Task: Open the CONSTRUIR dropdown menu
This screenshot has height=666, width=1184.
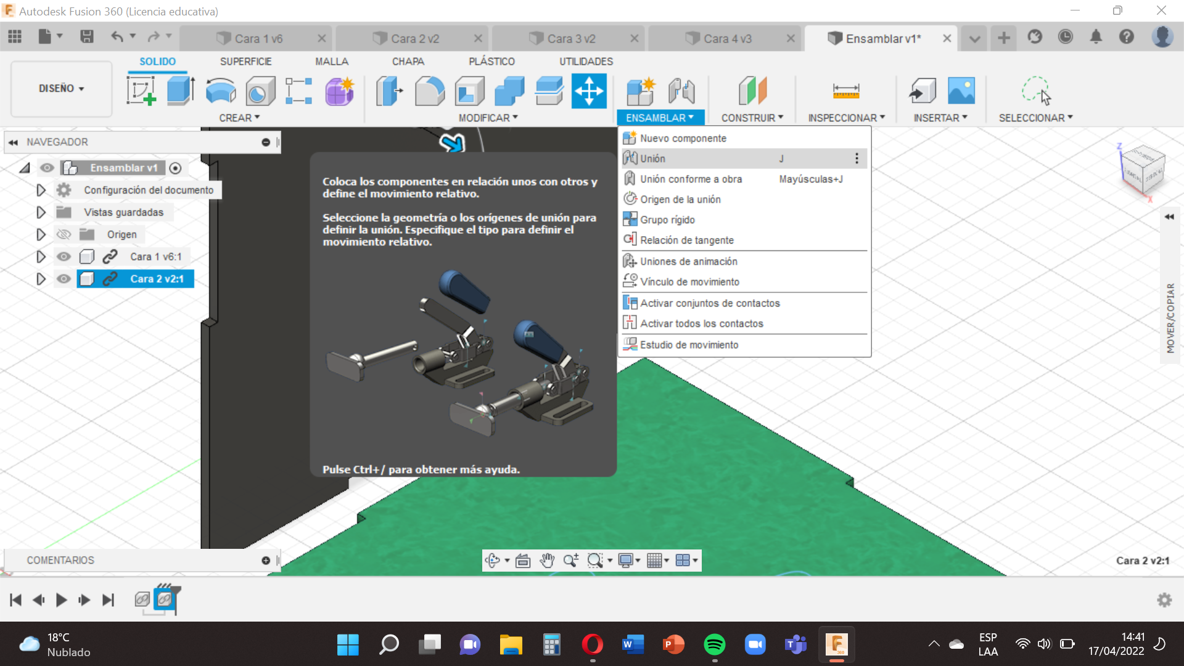Action: (752, 118)
